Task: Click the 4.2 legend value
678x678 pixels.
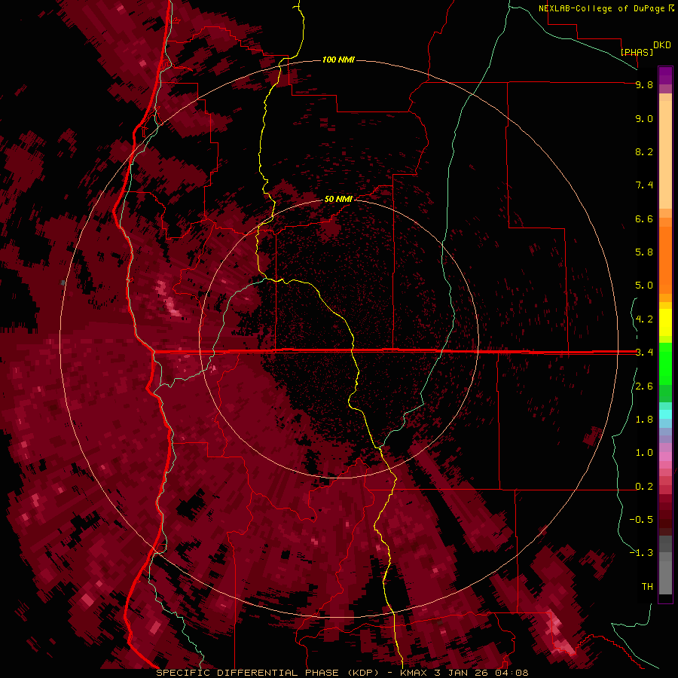Action: tap(644, 319)
